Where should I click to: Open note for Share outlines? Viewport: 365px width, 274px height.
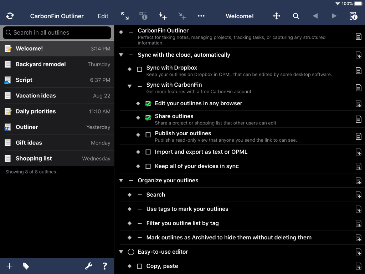point(359,119)
